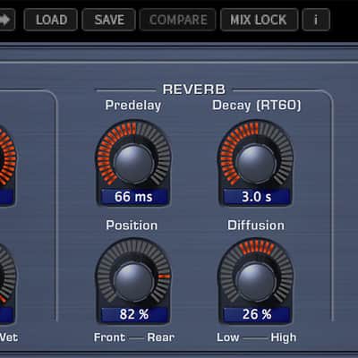Click the Position knob

[x=133, y=282]
